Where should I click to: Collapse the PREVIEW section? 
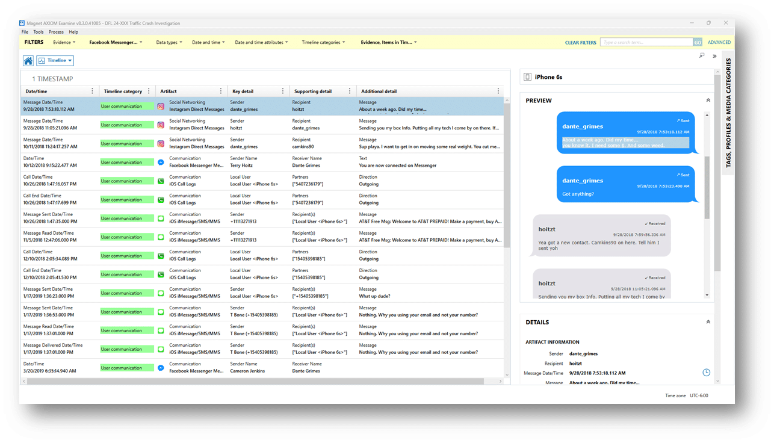708,101
